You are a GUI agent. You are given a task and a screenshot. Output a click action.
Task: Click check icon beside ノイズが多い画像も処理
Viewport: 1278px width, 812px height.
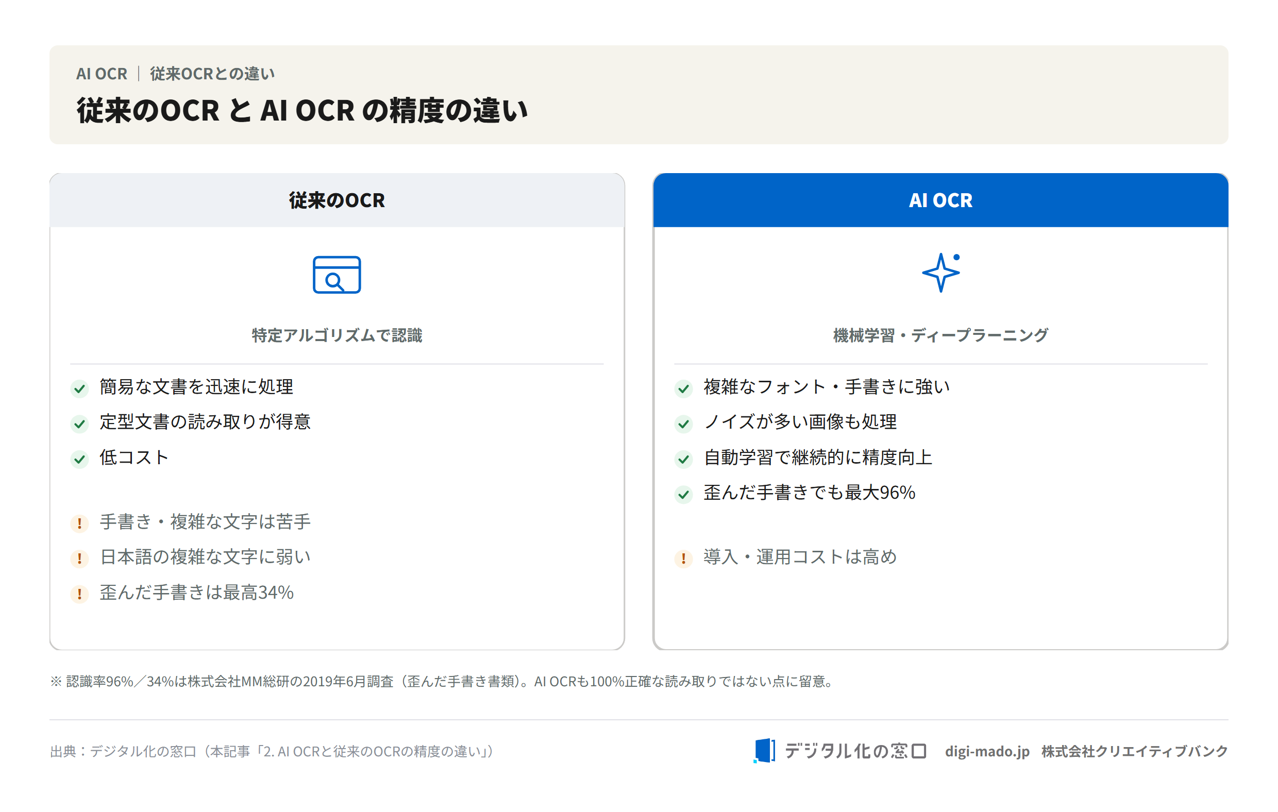(x=684, y=424)
